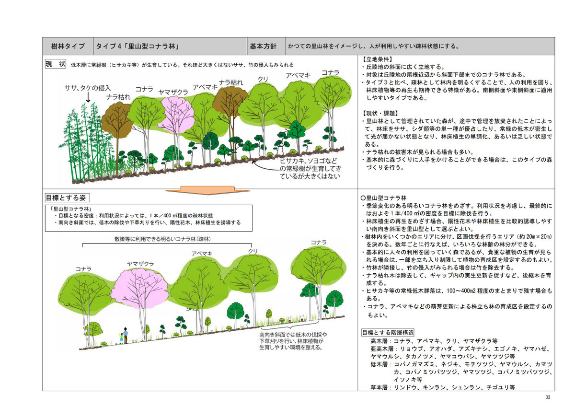The height and width of the screenshot is (407, 575).
Task: Select the bullet starting 季節変化のある明るいコナラ林
Action: 457,209
